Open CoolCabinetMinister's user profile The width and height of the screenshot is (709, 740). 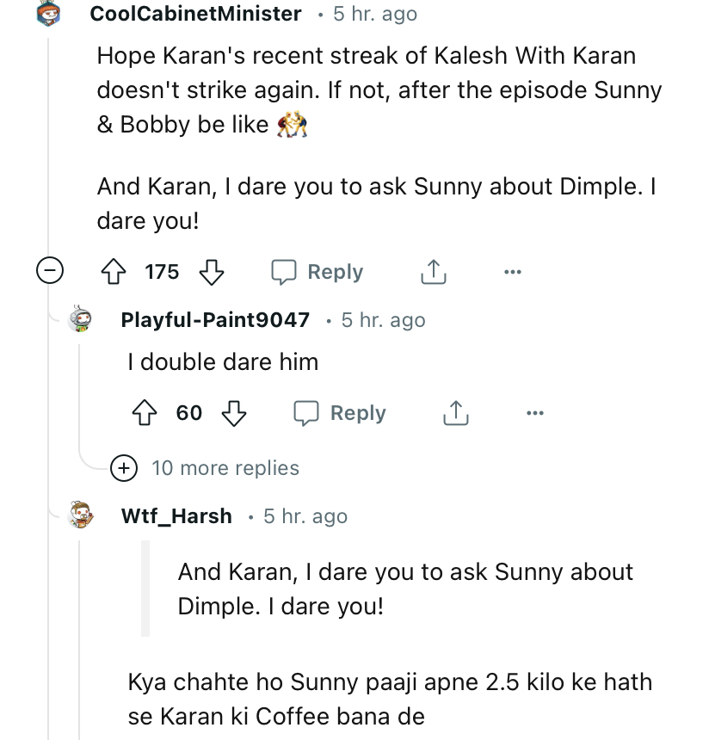[196, 14]
